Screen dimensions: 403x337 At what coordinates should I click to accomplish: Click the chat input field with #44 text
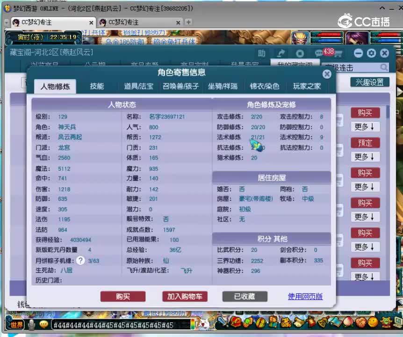[121, 325]
